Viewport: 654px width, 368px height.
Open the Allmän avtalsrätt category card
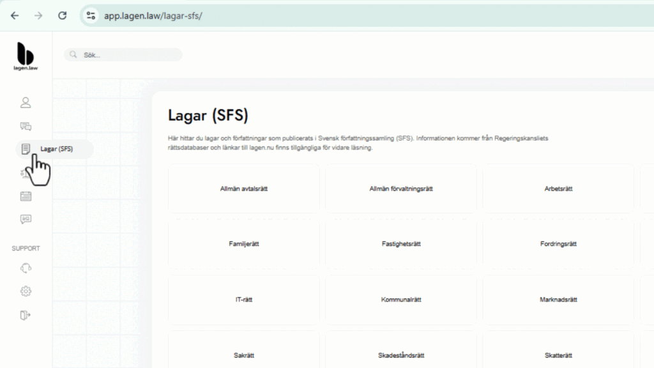244,188
